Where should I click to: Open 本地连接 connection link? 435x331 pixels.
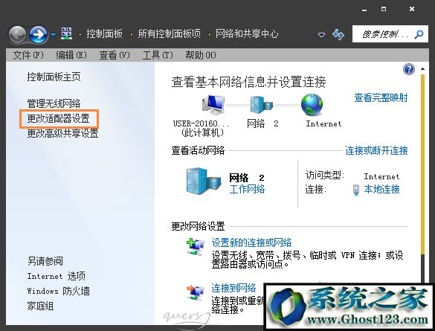pyautogui.click(x=381, y=189)
